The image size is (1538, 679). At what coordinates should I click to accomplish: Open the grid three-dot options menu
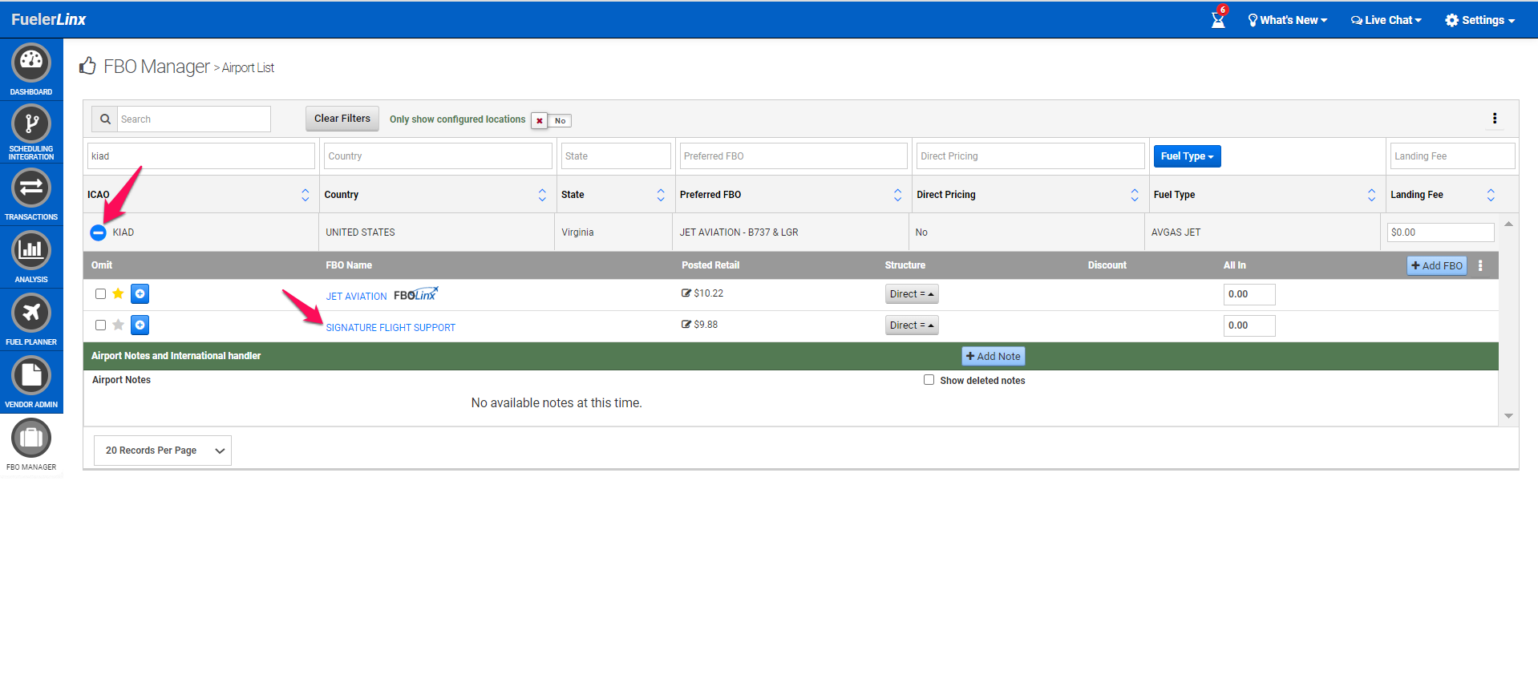[1495, 119]
